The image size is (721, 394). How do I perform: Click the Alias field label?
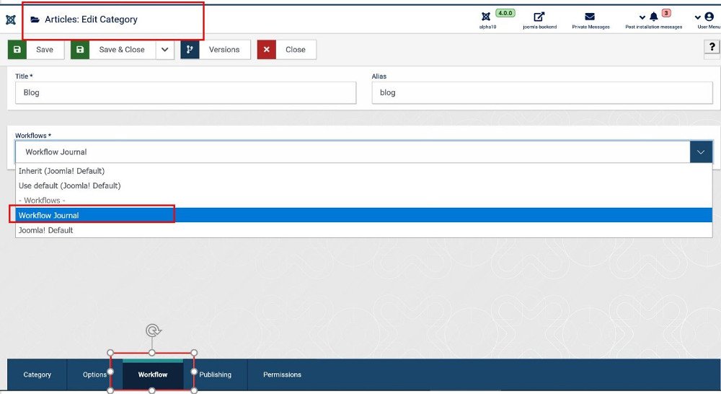pos(379,76)
